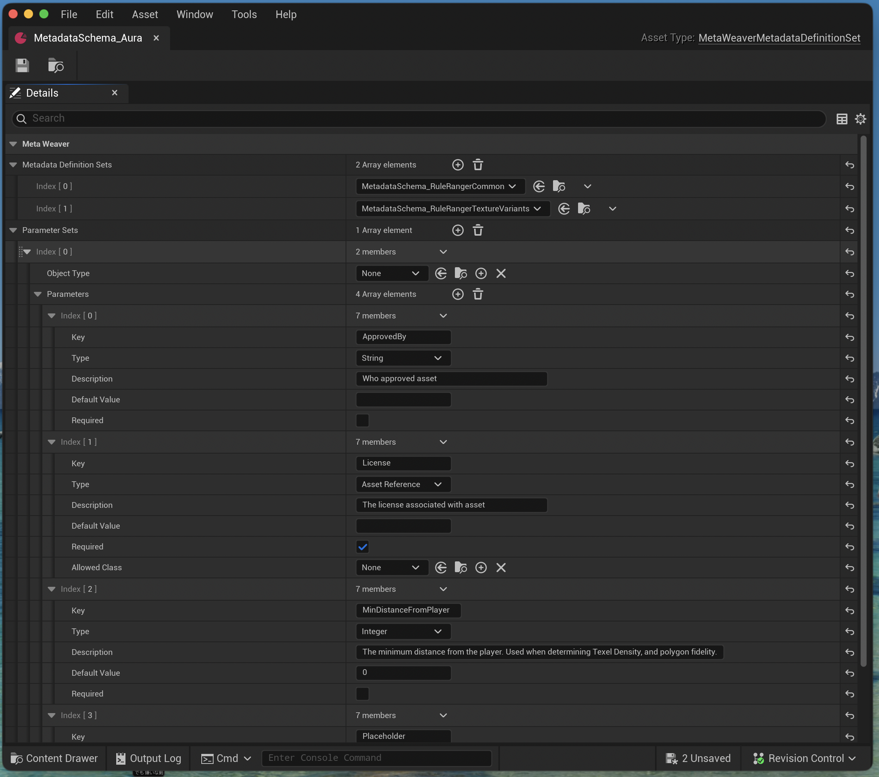The height and width of the screenshot is (777, 879).
Task: Save the MetadataSchema_Aura asset
Action: point(22,65)
